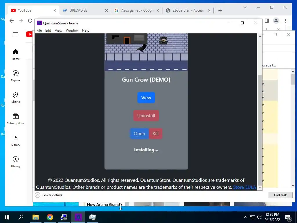This screenshot has height=223, width=297.
Task: Click QuantumStore icon in taskbar
Action: pyautogui.click(x=78, y=217)
